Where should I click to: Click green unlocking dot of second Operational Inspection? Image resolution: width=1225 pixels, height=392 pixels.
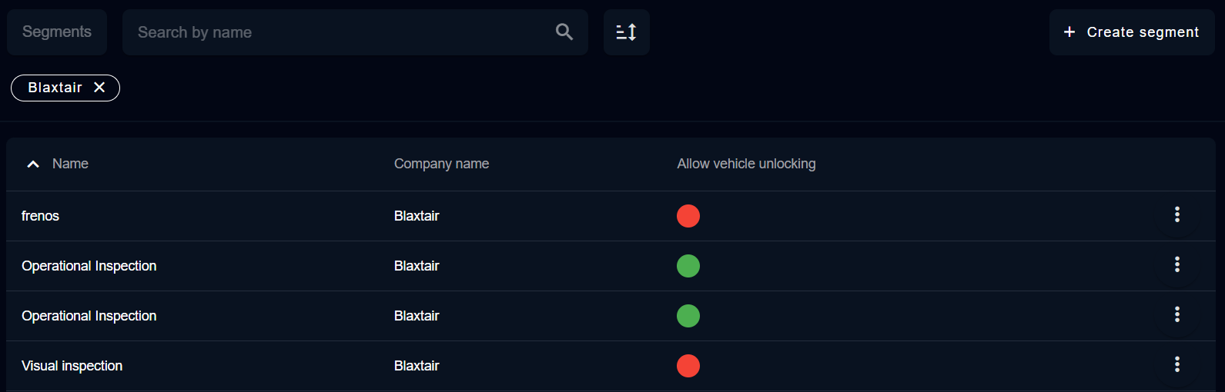688,316
